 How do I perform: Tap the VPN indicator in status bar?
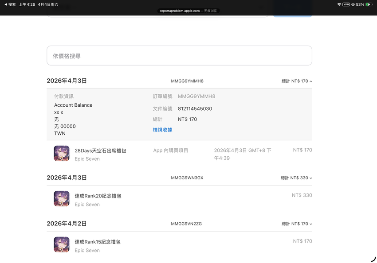tap(346, 4)
